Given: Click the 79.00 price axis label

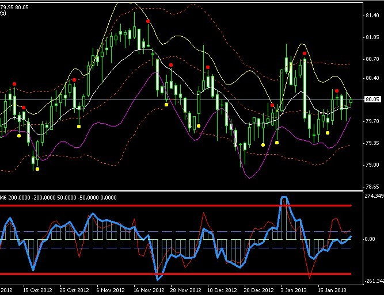Looking at the screenshot, I should (372, 165).
